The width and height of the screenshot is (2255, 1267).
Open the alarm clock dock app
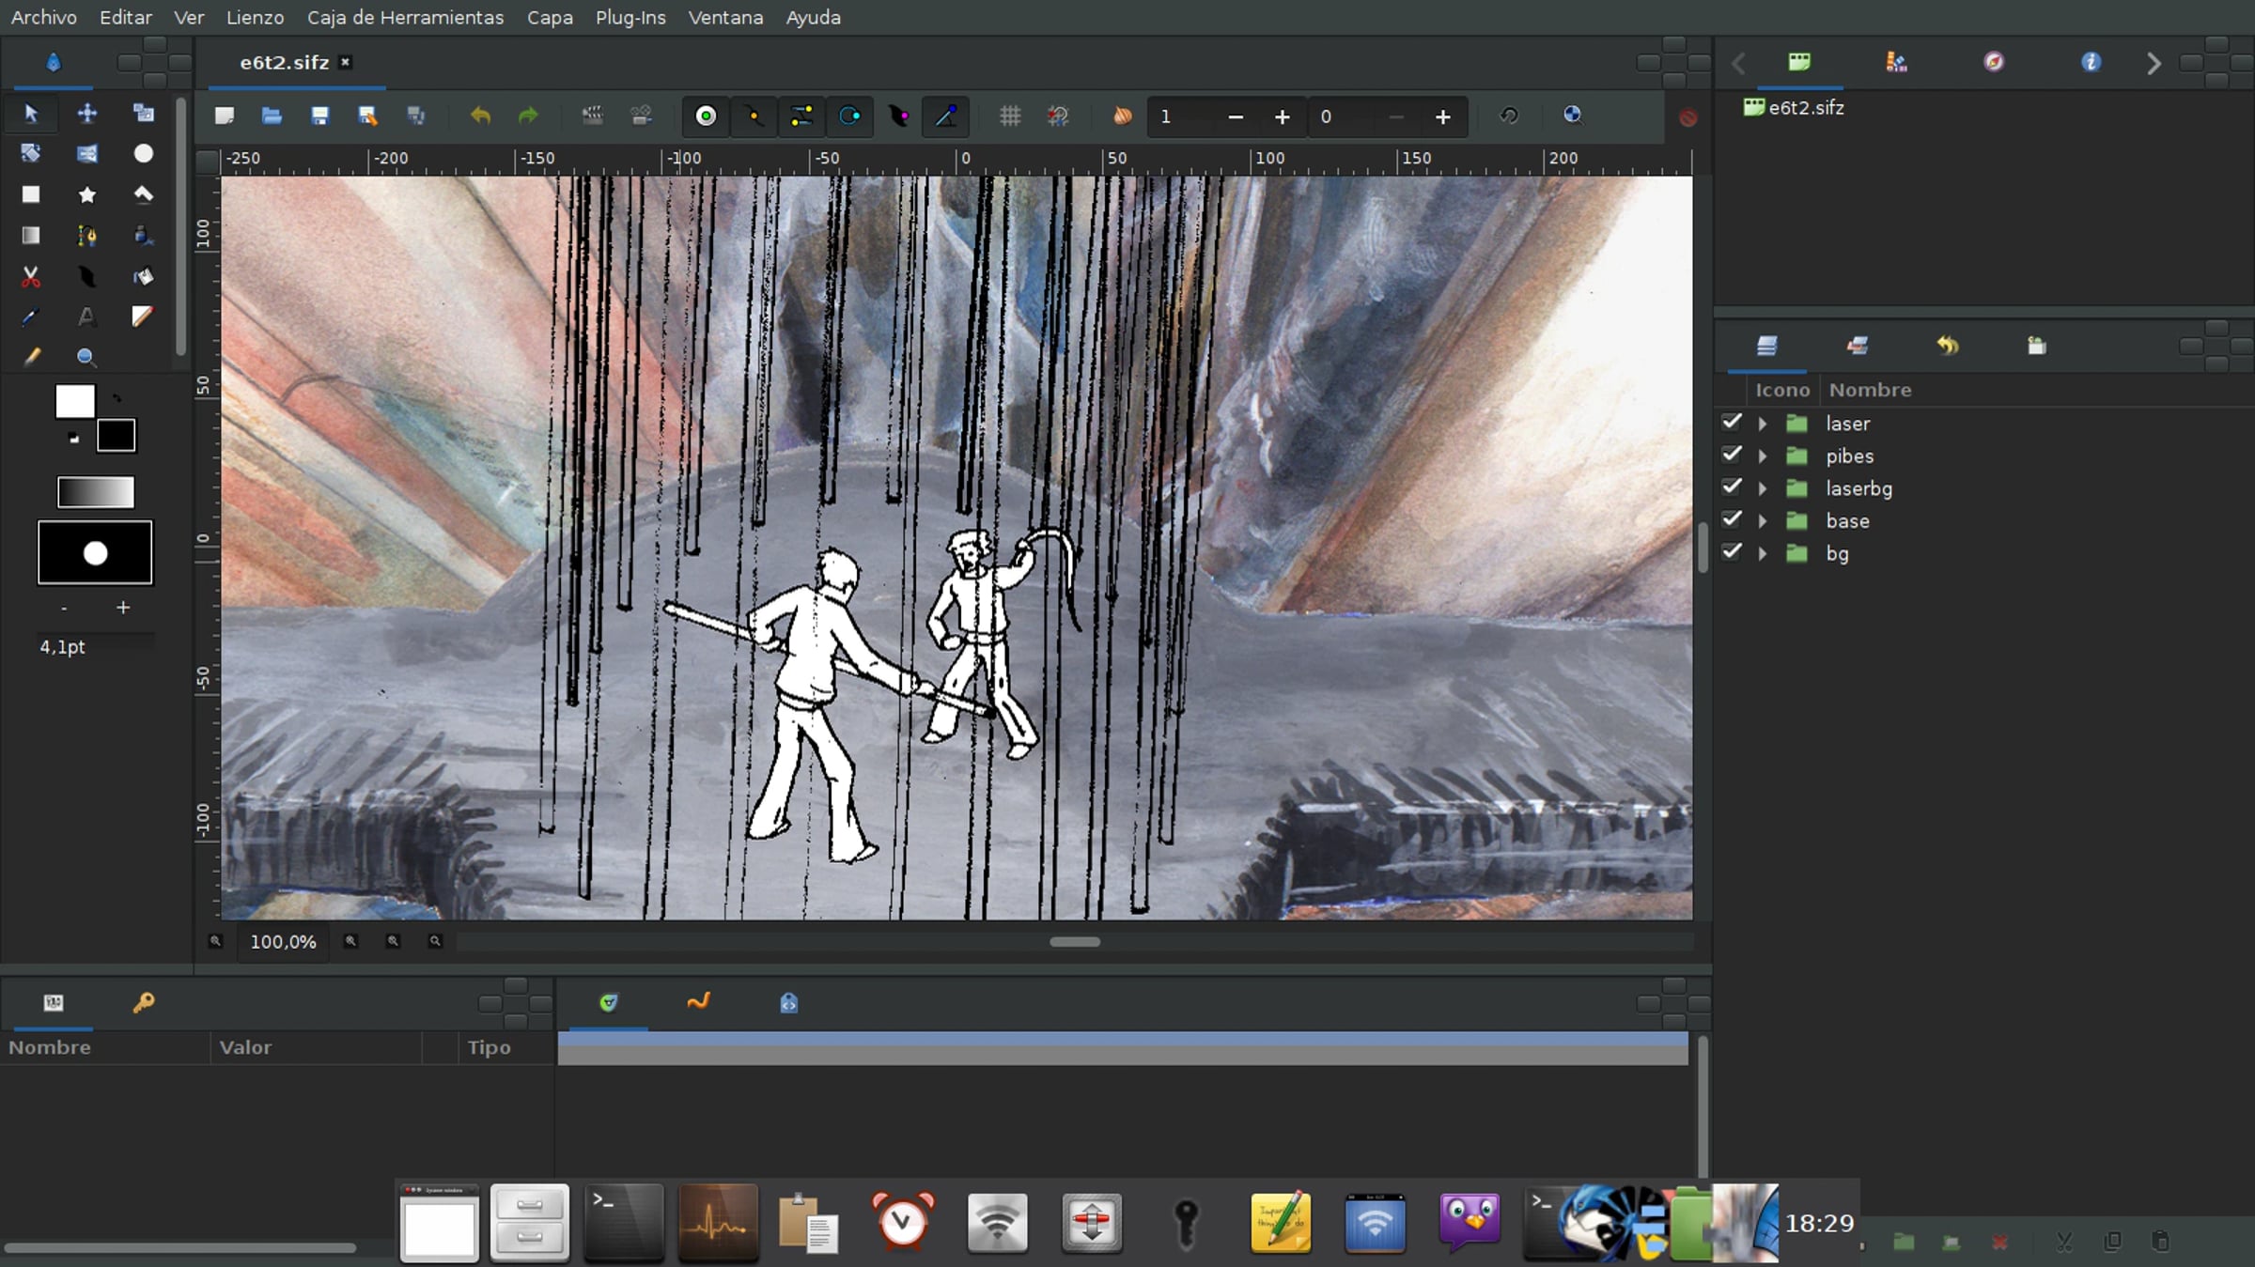pos(902,1220)
